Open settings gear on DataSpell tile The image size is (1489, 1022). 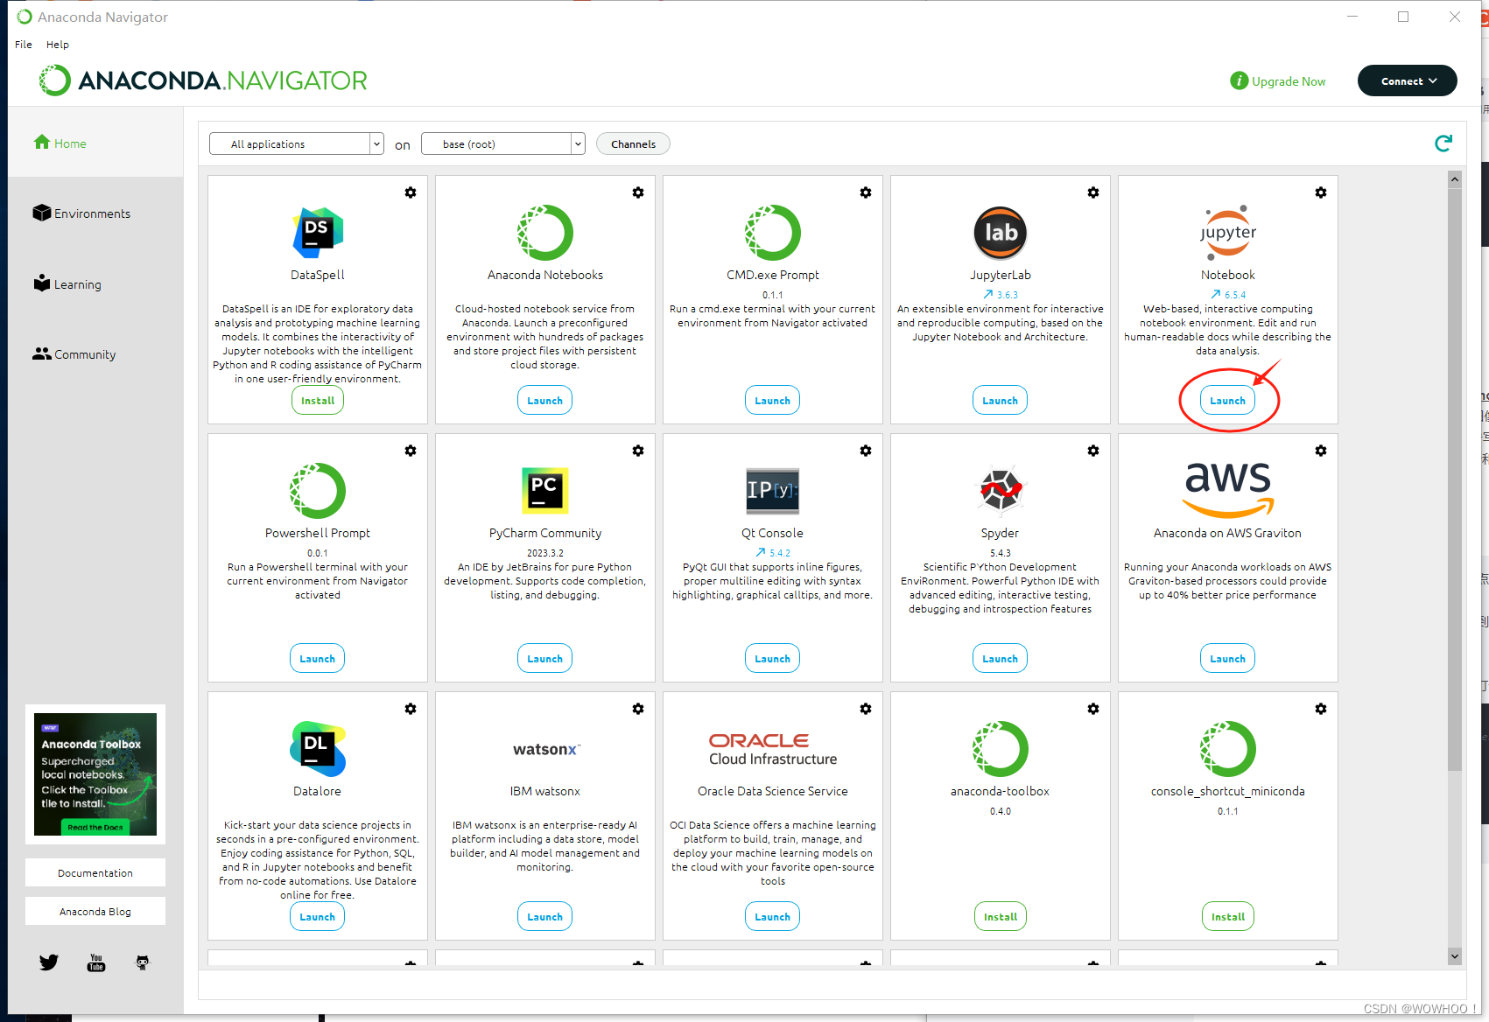(x=411, y=192)
